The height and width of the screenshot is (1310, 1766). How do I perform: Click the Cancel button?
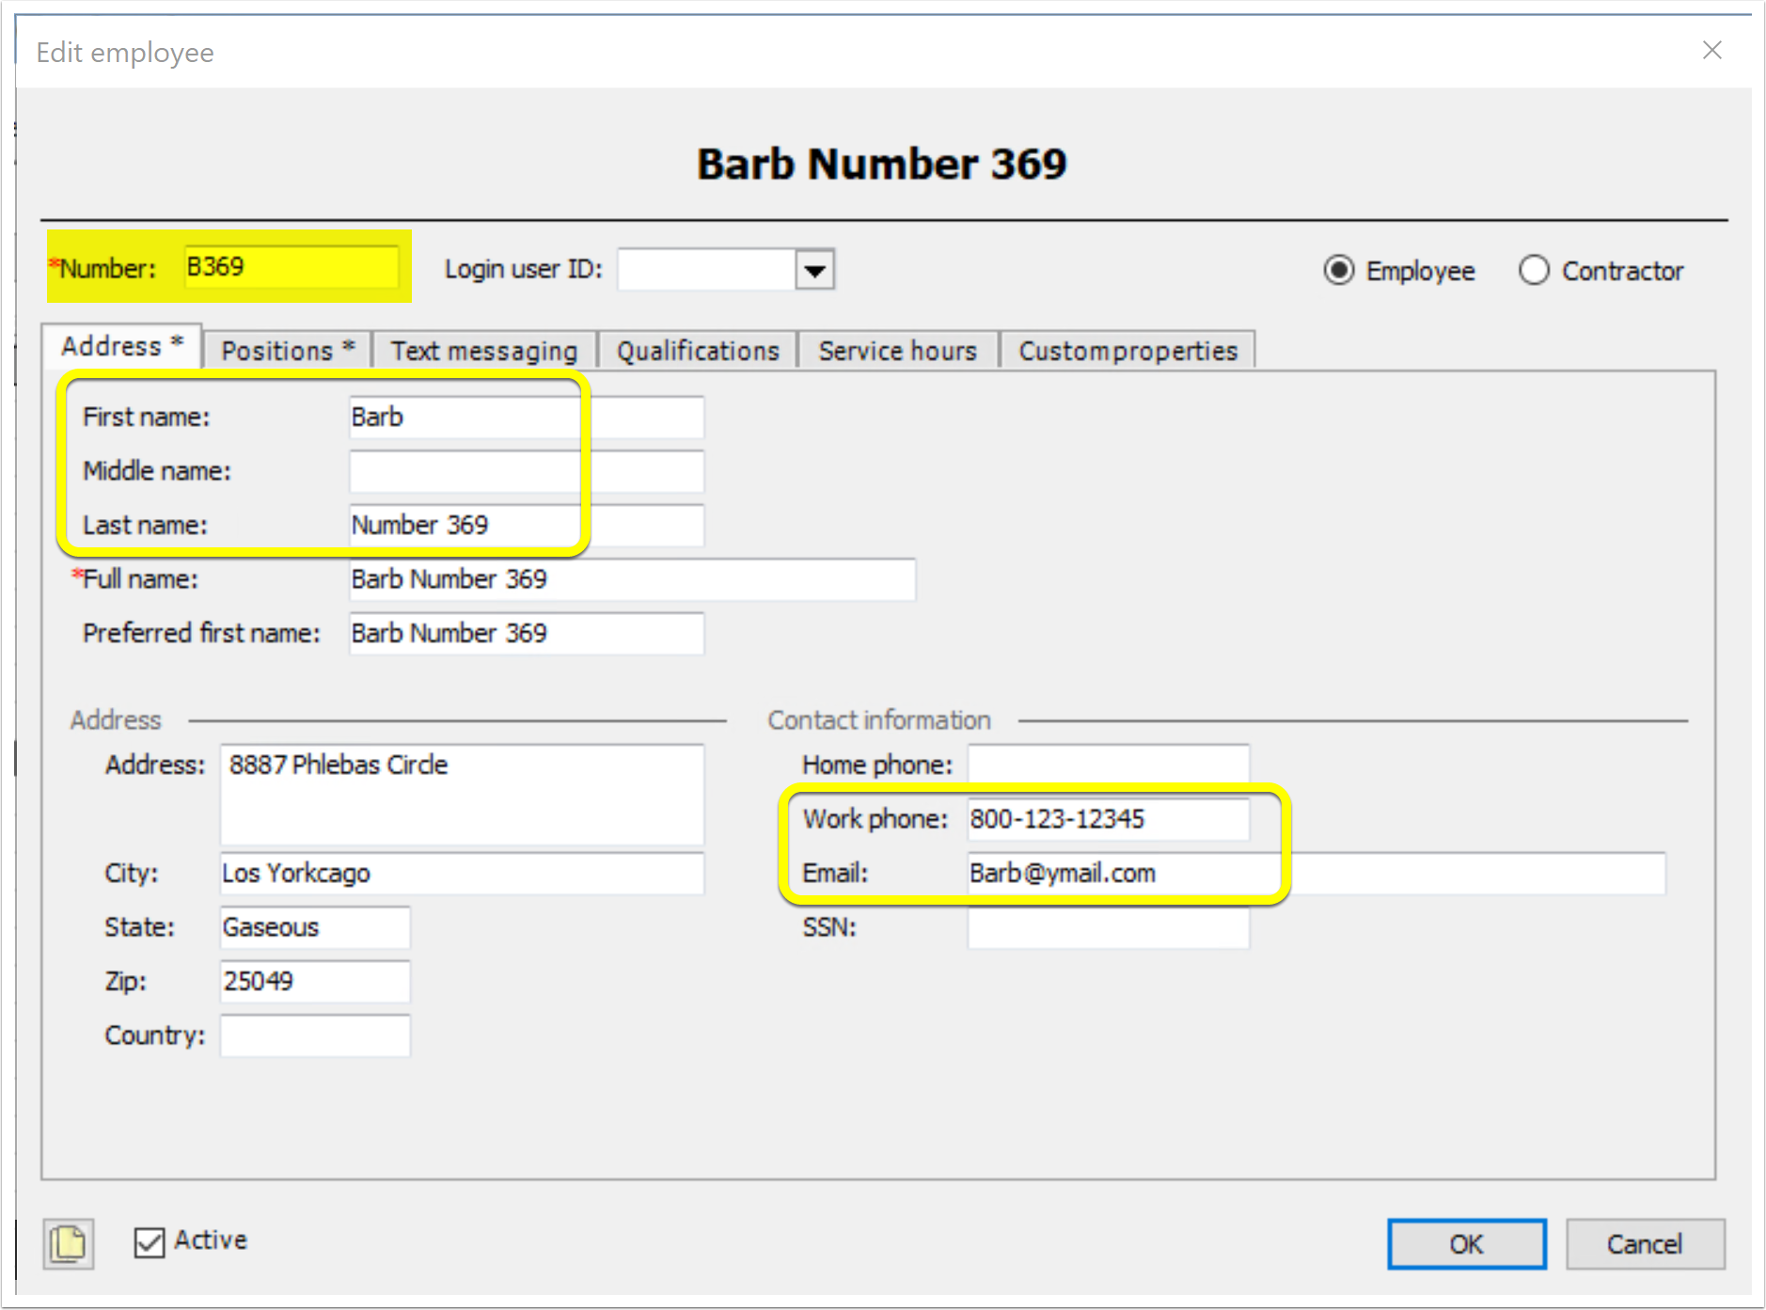(x=1645, y=1244)
